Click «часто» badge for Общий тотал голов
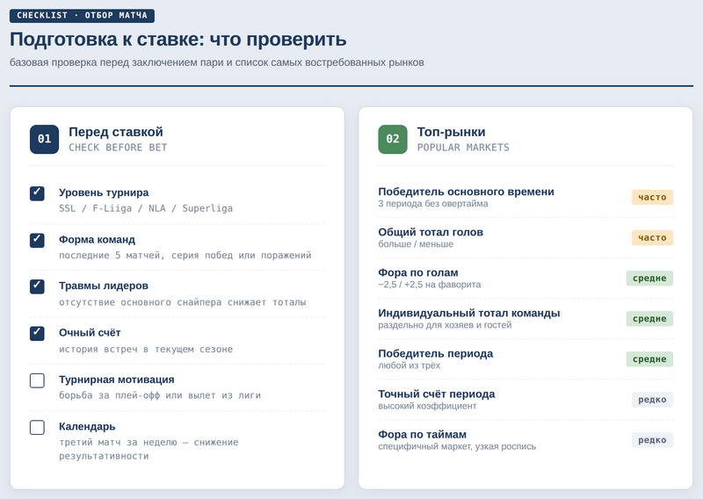Viewport: 703px width, 499px height. coord(652,237)
